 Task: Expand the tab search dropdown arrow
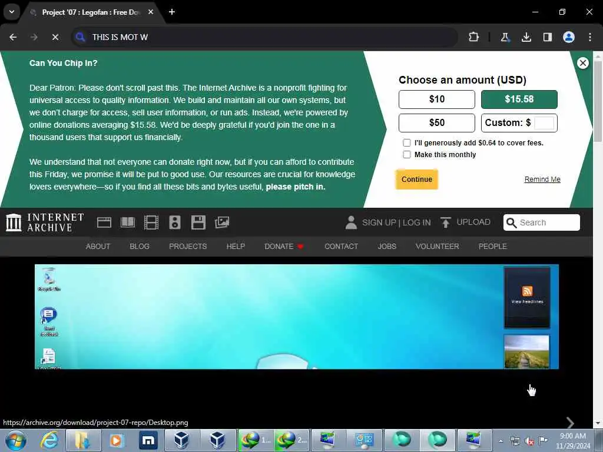pyautogui.click(x=12, y=12)
